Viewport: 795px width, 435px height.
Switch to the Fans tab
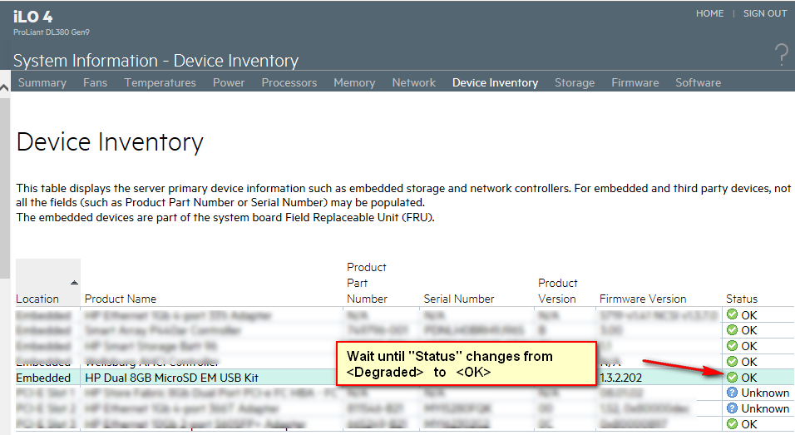click(x=96, y=82)
